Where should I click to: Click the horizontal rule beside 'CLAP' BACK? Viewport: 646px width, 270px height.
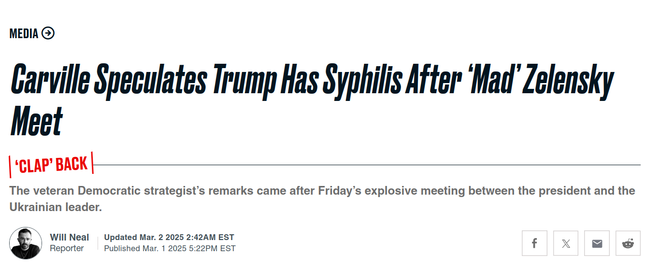coord(367,165)
